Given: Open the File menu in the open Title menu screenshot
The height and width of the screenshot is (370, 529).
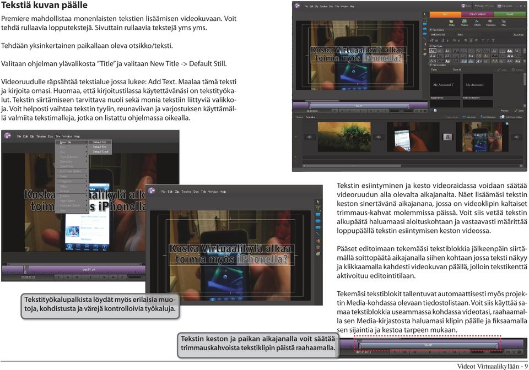Looking at the screenshot, I should [x=19, y=137].
